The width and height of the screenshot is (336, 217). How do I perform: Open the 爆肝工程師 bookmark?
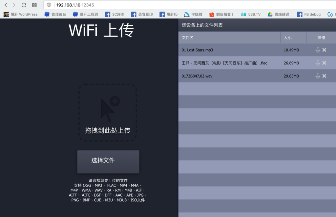86,14
